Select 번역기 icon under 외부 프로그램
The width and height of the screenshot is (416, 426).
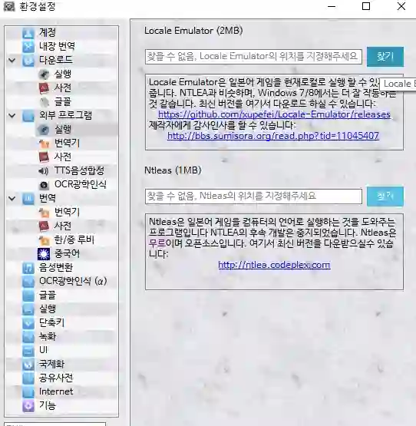44,144
